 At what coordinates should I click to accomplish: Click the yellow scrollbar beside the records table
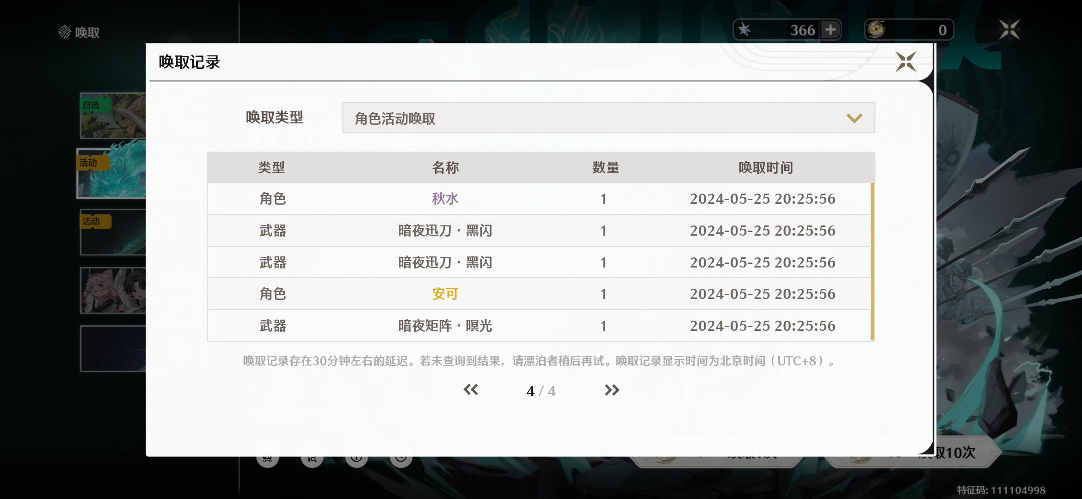(872, 262)
